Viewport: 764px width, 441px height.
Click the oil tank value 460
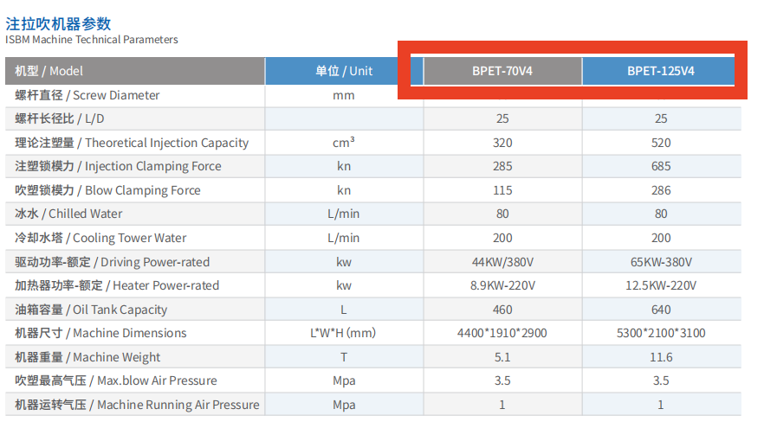click(x=502, y=310)
